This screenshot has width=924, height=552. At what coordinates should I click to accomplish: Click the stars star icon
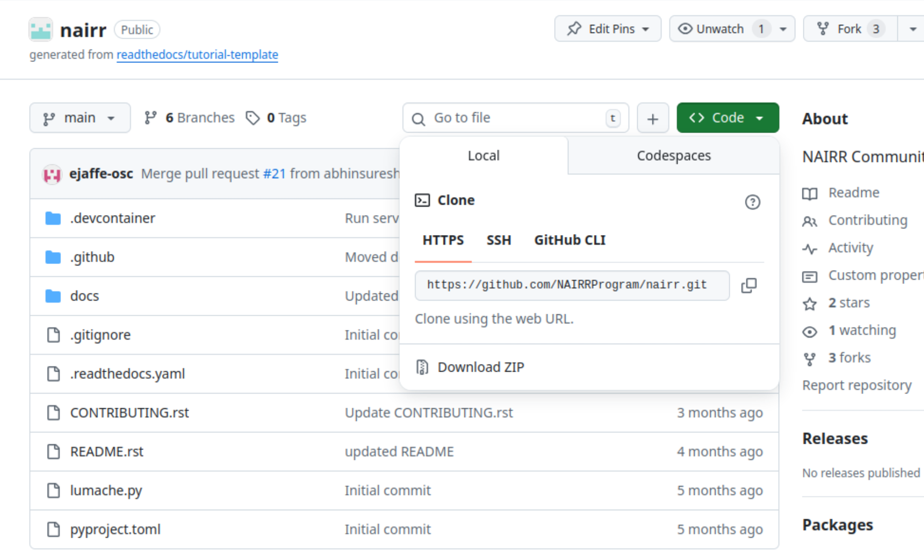(810, 304)
